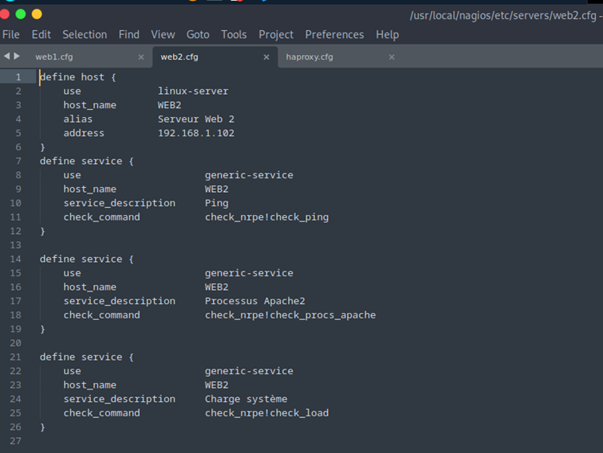The image size is (603, 453).
Task: Open the Find menu
Action: pyautogui.click(x=129, y=34)
